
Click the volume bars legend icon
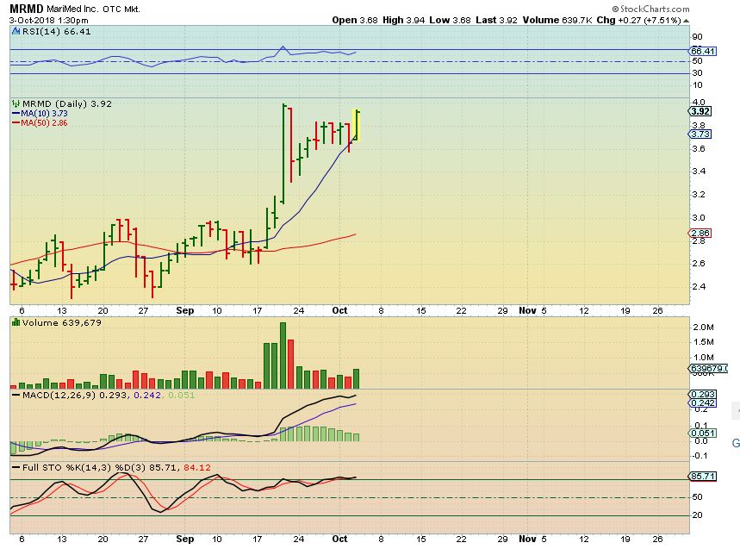coord(16,322)
